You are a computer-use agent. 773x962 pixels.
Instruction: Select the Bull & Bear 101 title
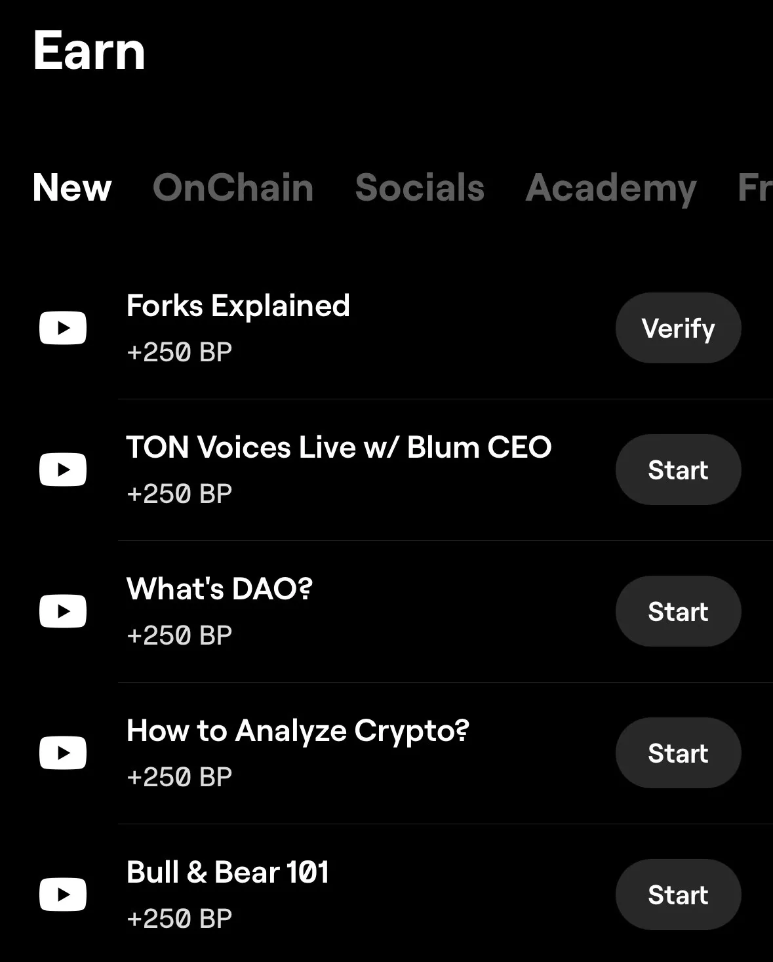228,873
